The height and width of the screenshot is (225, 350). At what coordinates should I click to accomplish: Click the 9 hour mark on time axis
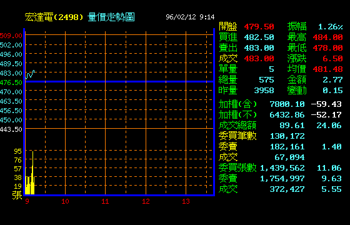27,201
